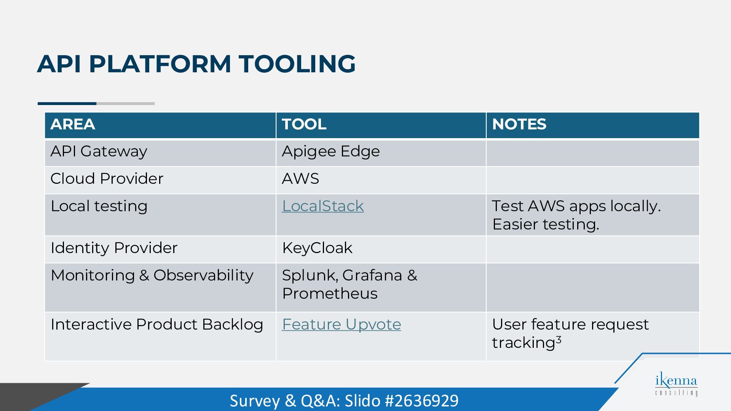Viewport: 731px width, 411px height.
Task: Click the Ikenna Consulting logo
Action: (676, 385)
